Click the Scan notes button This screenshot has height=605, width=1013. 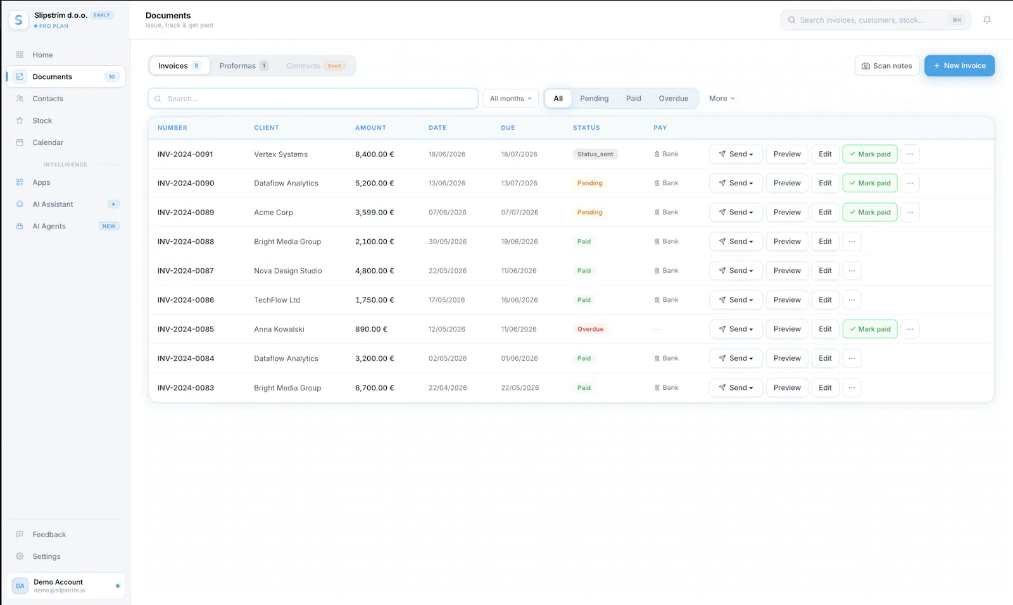click(x=886, y=66)
